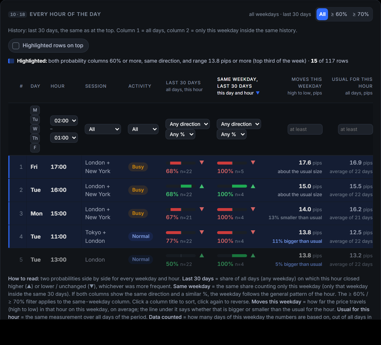
Task: Toggle the Th weekday filter
Action: (x=35, y=138)
